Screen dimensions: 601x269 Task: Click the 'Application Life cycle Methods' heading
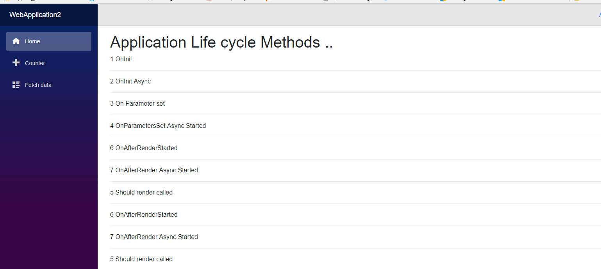(x=221, y=42)
